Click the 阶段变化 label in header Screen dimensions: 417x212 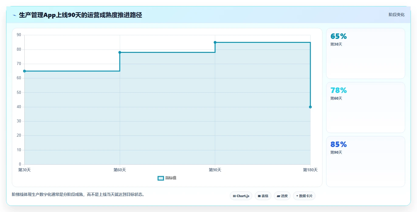click(396, 15)
